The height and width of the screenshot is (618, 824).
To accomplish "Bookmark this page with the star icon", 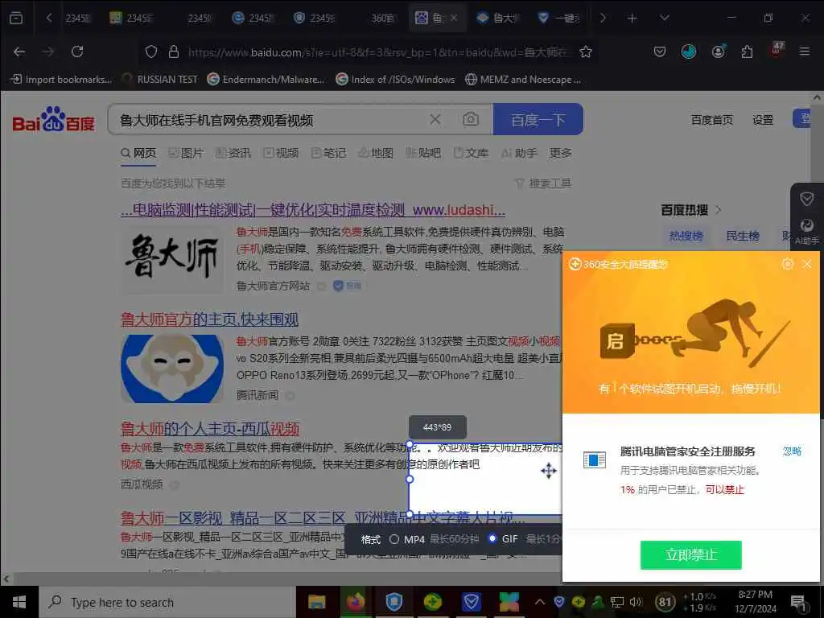I will tap(586, 51).
